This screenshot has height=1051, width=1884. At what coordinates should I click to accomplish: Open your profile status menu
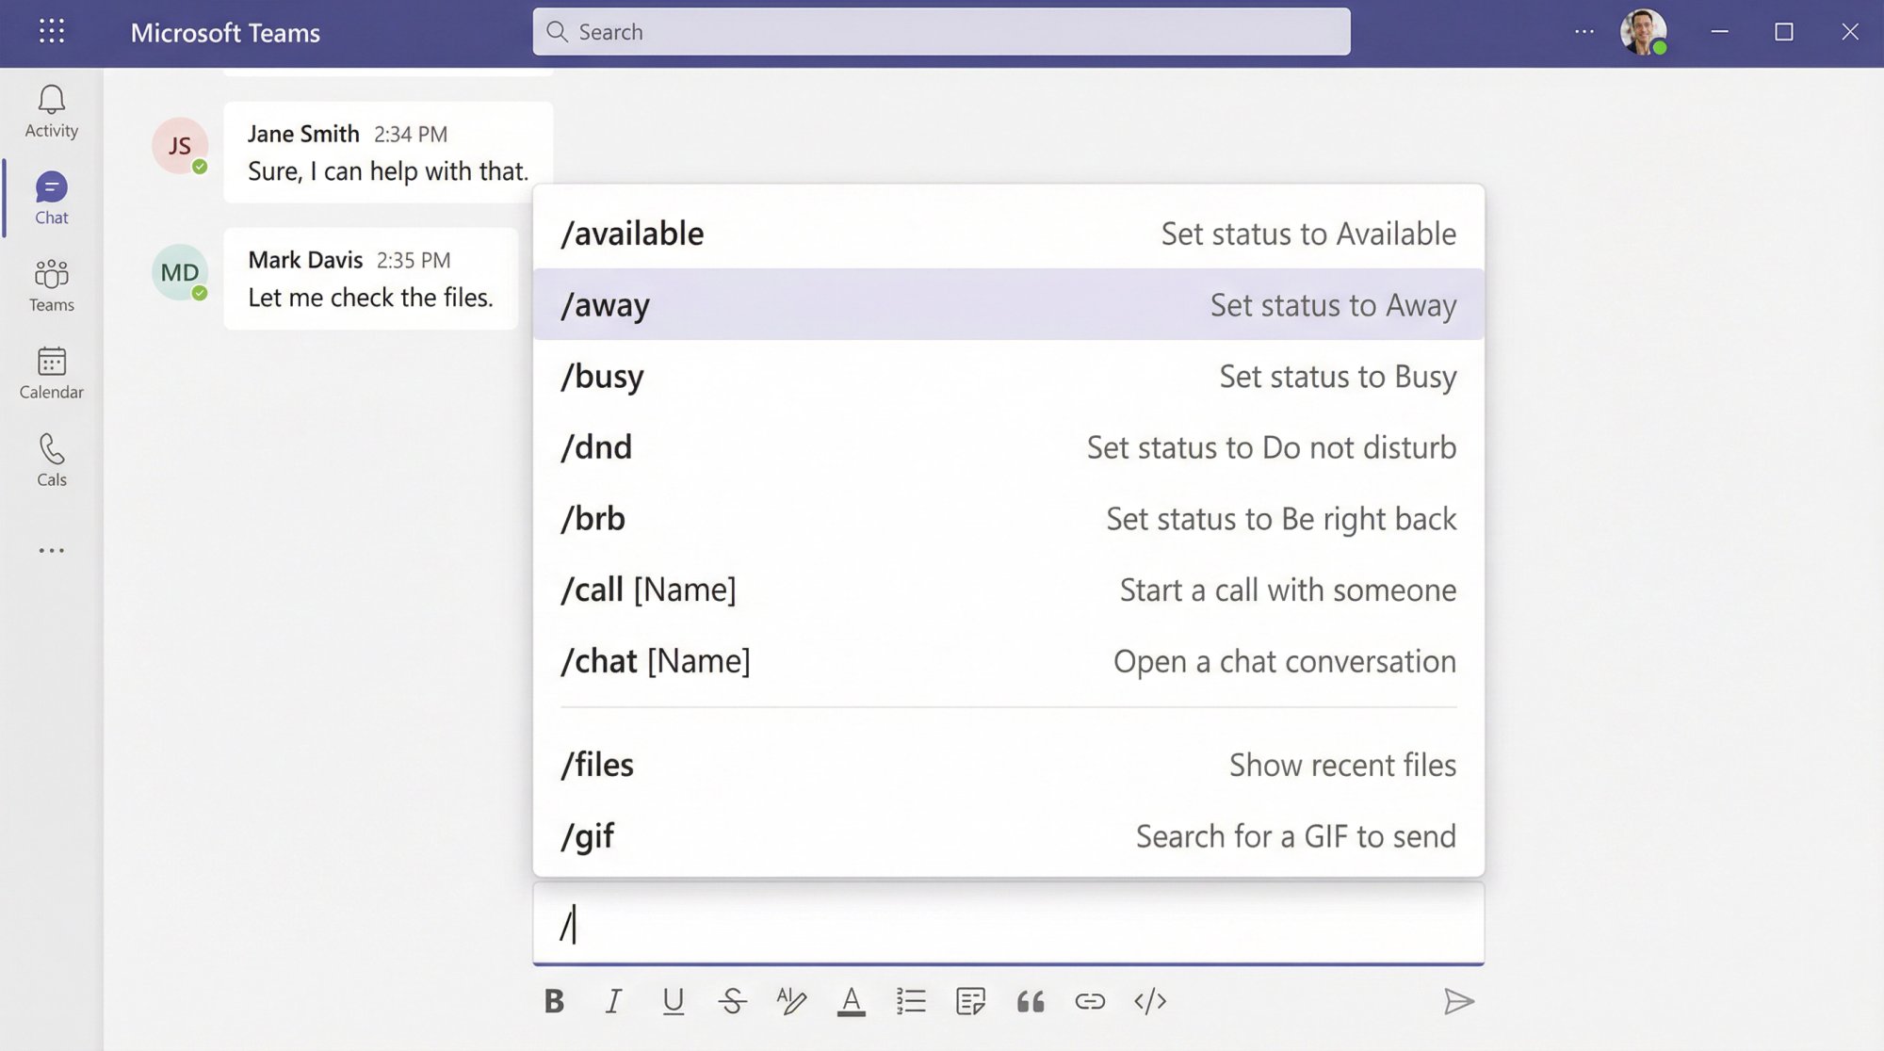(1645, 31)
